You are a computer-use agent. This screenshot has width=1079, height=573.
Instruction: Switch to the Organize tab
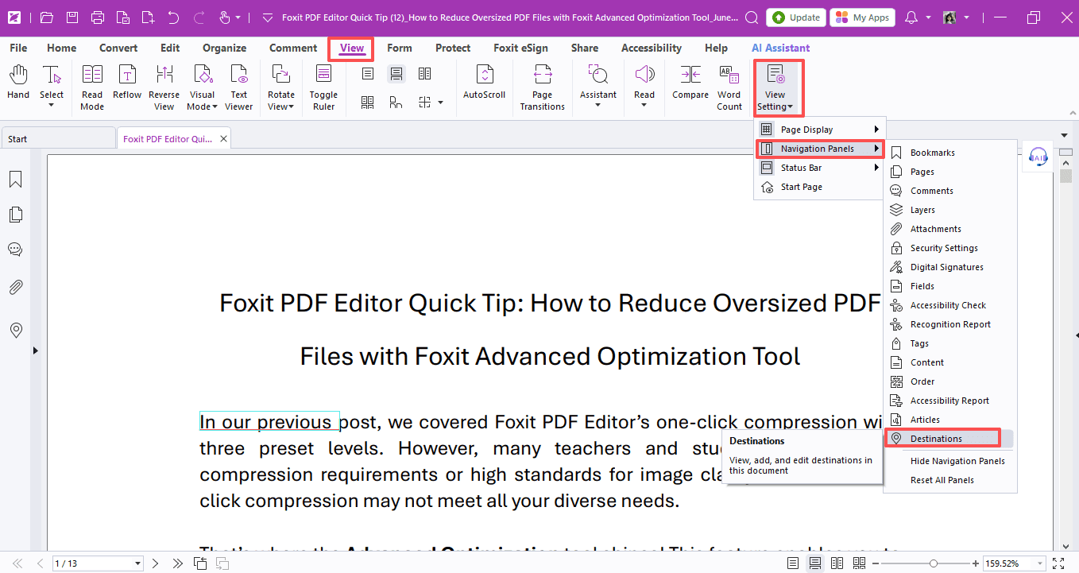224,48
